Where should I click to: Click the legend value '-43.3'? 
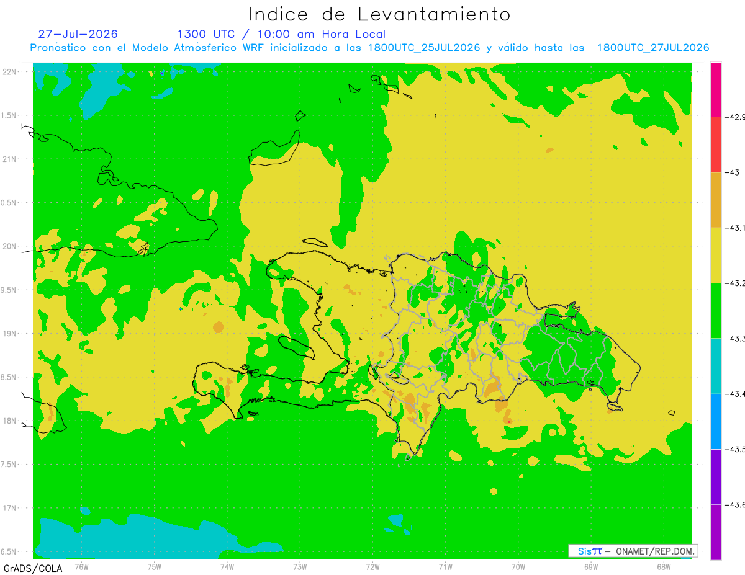point(735,338)
